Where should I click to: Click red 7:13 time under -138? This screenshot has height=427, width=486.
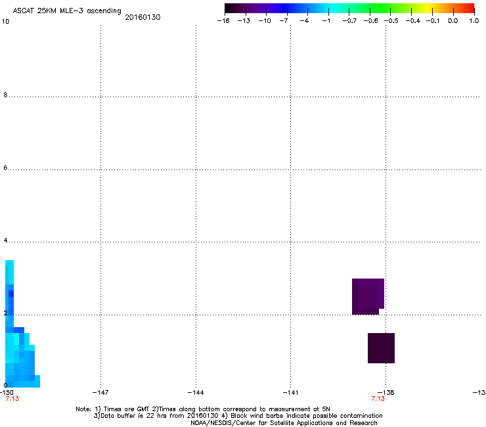[378, 399]
